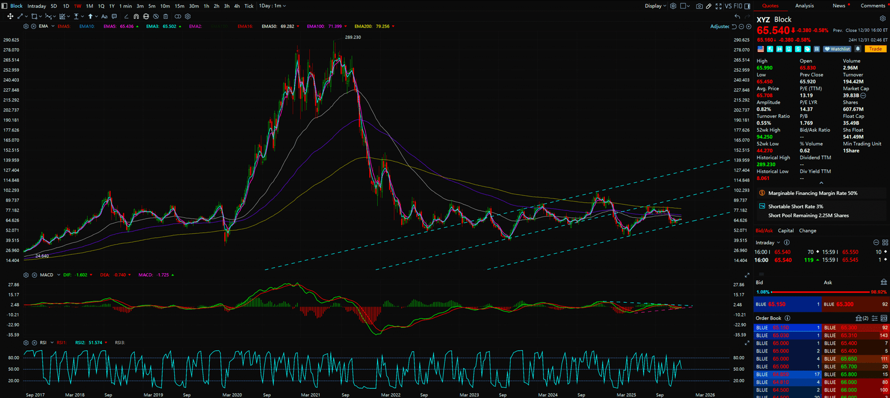The image size is (890, 398).
Task: Toggle the right side panel icon
Action: (x=748, y=6)
